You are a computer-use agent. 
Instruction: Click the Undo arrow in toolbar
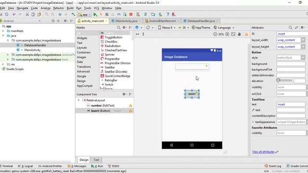tap(14, 14)
